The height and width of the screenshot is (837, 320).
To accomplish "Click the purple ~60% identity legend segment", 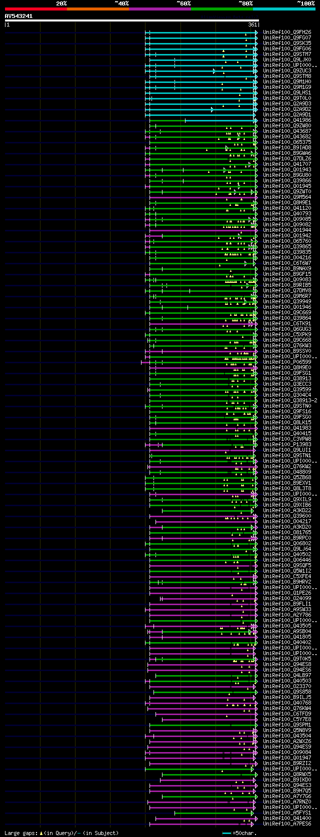I will coord(159,8).
